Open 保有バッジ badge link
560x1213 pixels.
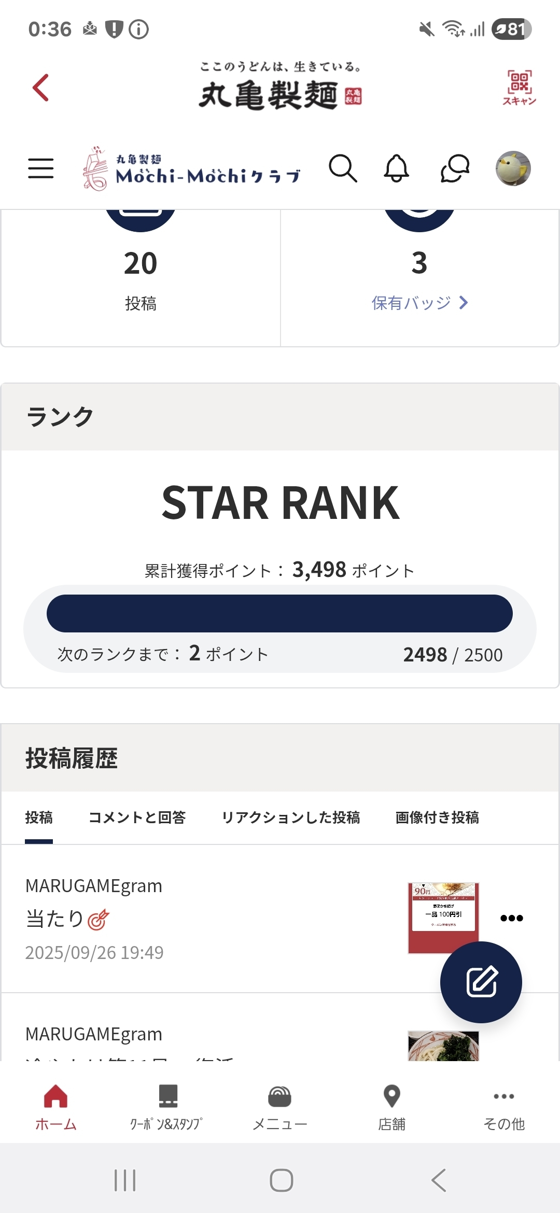419,303
